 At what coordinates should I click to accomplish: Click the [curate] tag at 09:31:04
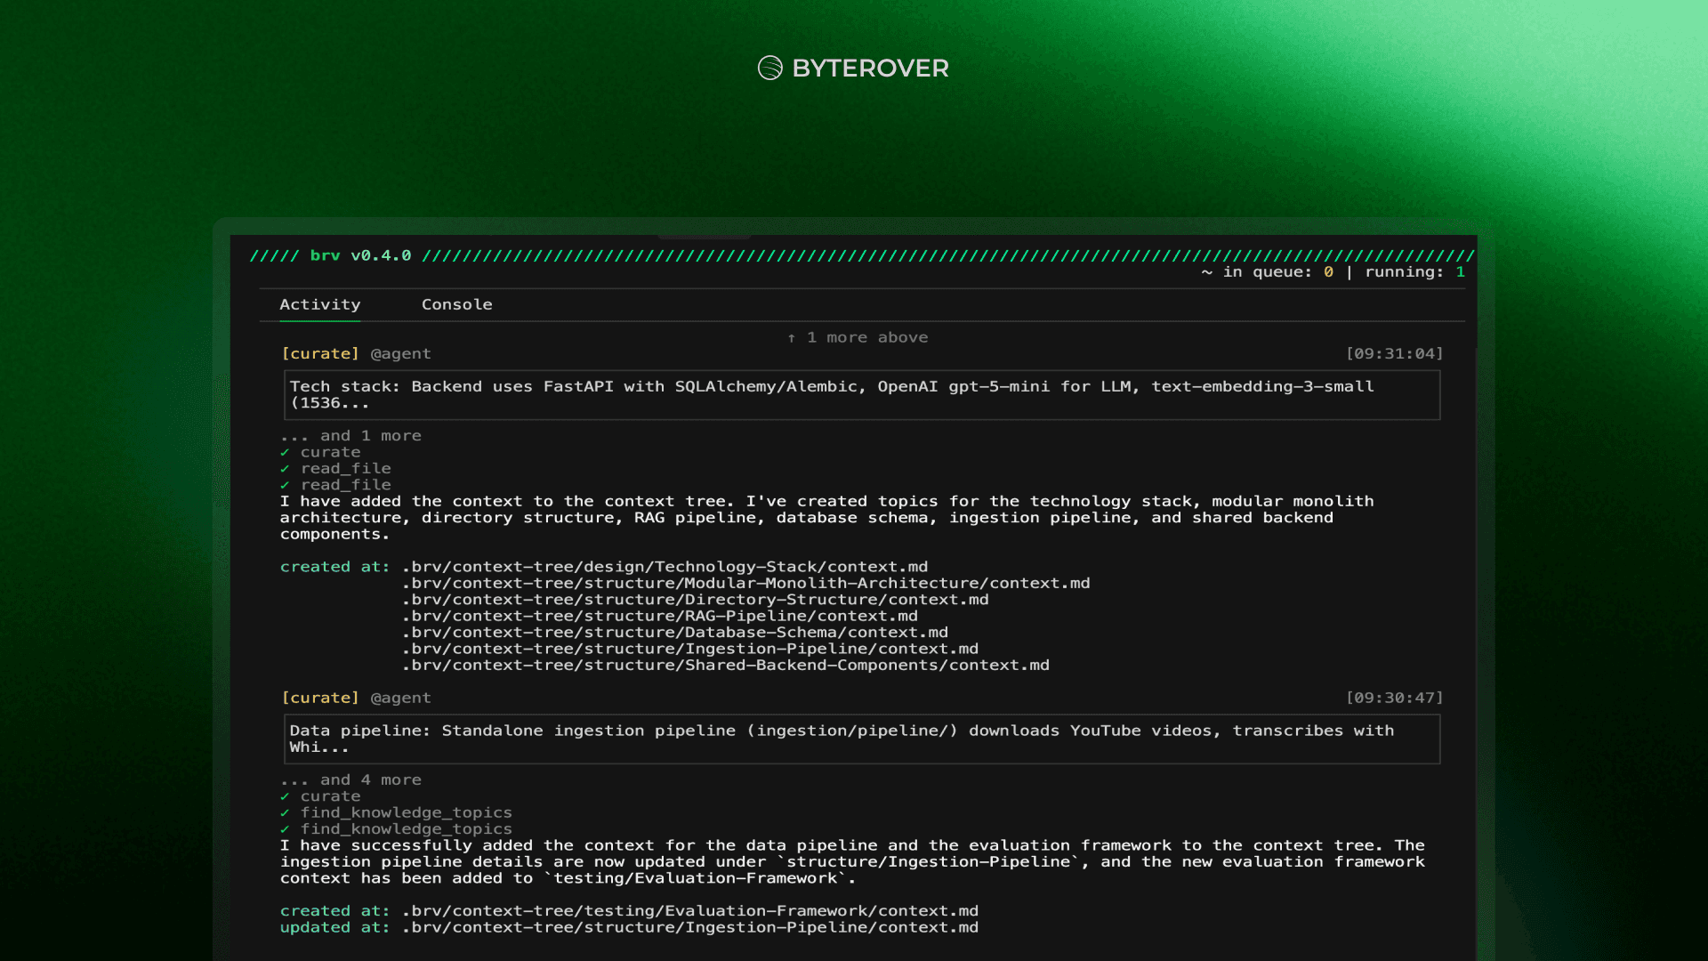319,354
